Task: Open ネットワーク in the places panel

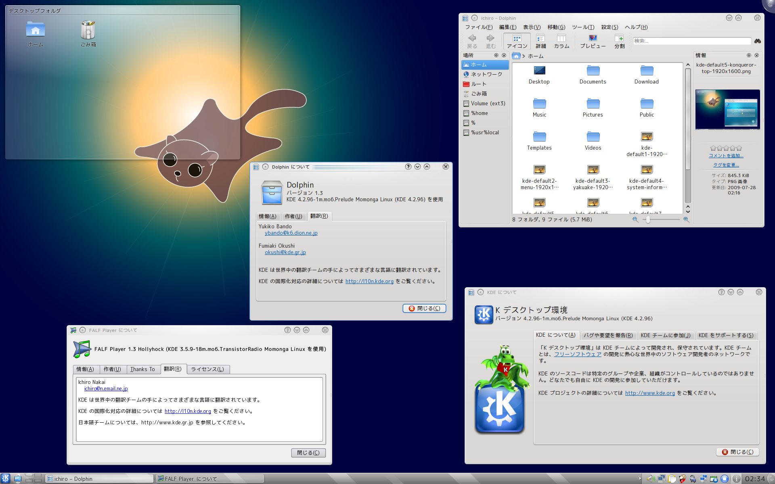Action: pos(485,74)
